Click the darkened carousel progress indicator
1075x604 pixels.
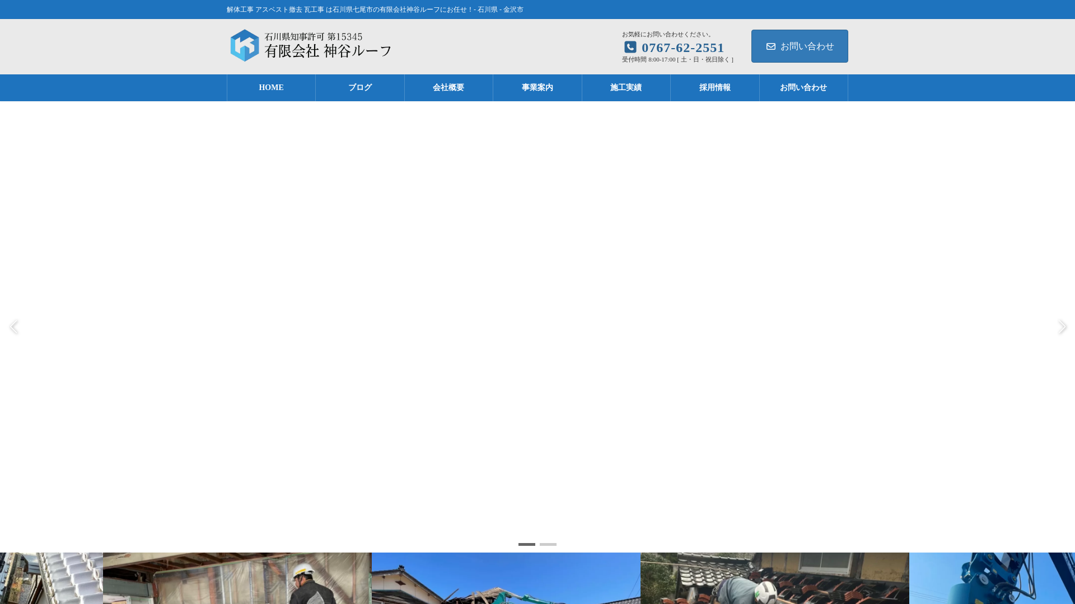pyautogui.click(x=527, y=544)
